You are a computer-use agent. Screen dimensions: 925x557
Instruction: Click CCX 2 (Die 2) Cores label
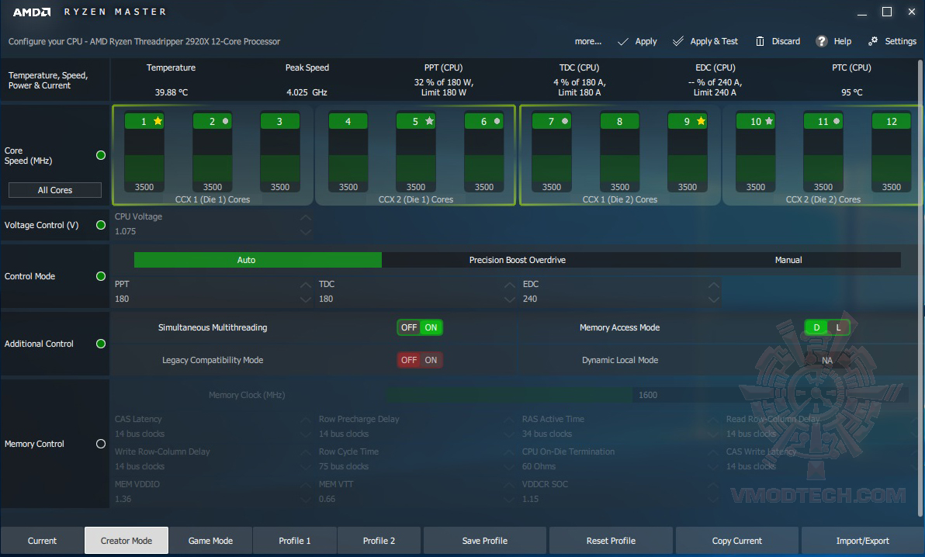pyautogui.click(x=823, y=199)
